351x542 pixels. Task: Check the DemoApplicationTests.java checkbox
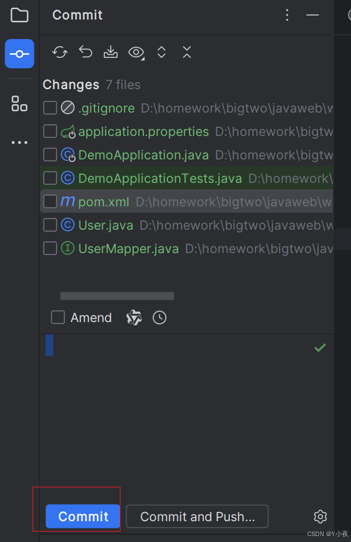point(50,178)
